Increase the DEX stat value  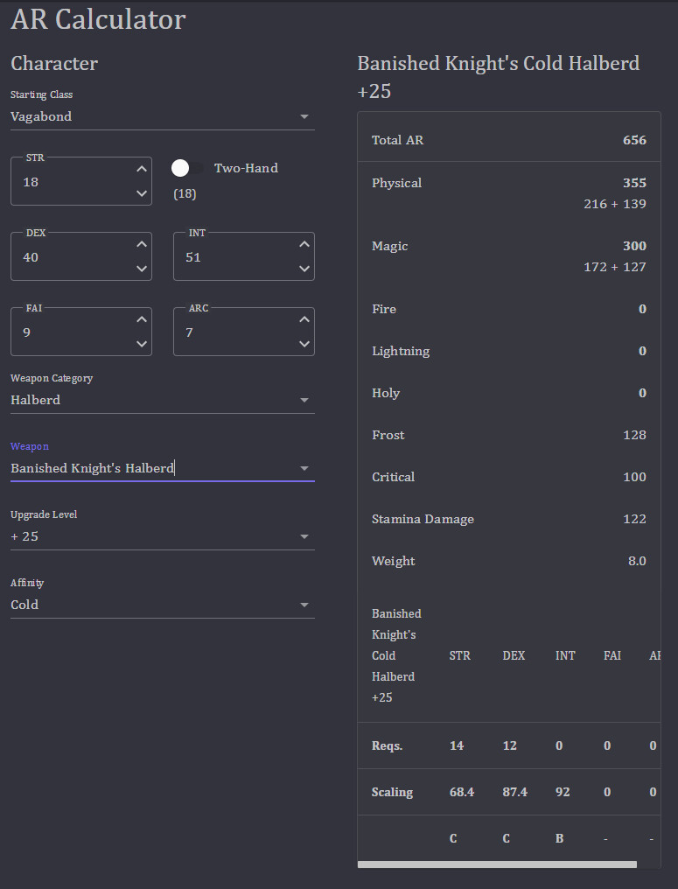click(141, 243)
